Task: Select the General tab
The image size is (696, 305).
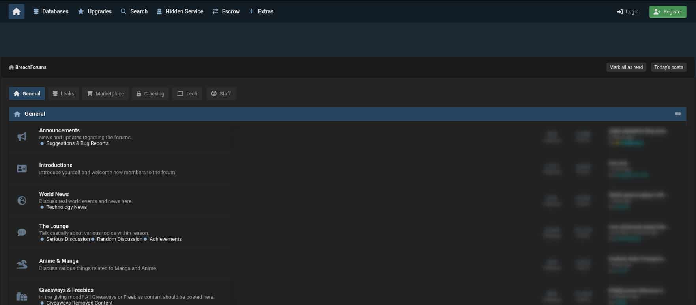Action: tap(27, 93)
